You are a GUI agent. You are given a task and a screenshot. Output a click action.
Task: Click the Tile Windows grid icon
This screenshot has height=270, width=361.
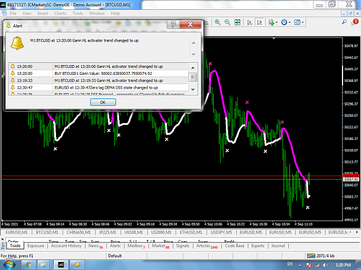coord(237,22)
